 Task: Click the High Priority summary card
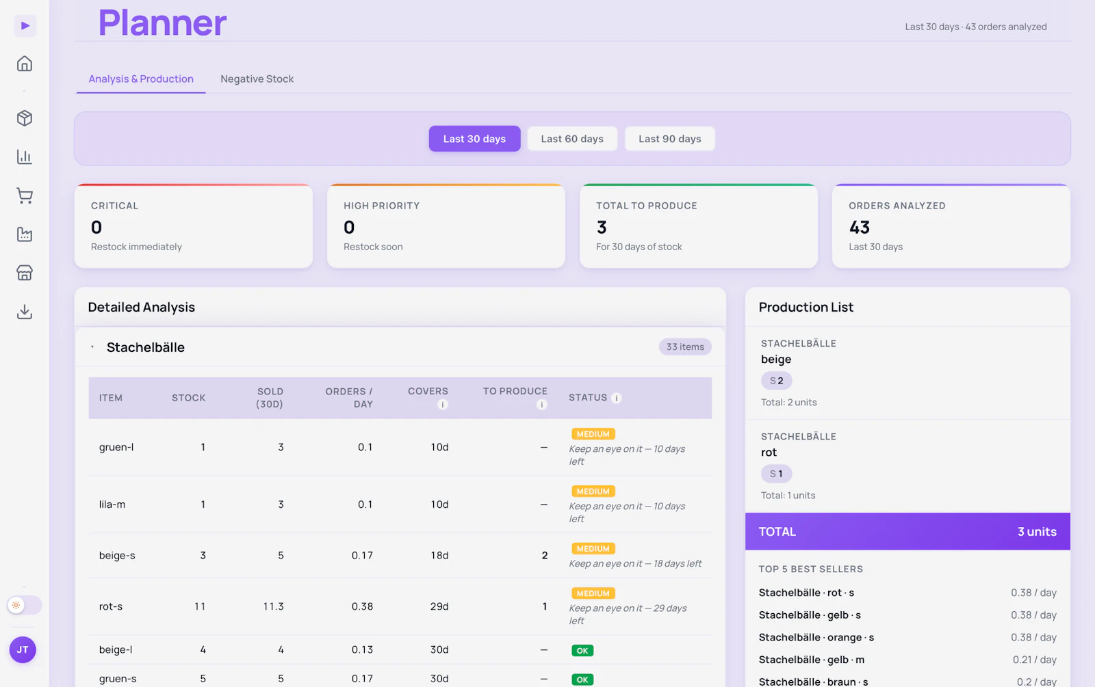446,226
